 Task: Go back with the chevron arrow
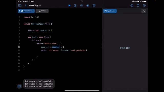click(x=26, y=5)
